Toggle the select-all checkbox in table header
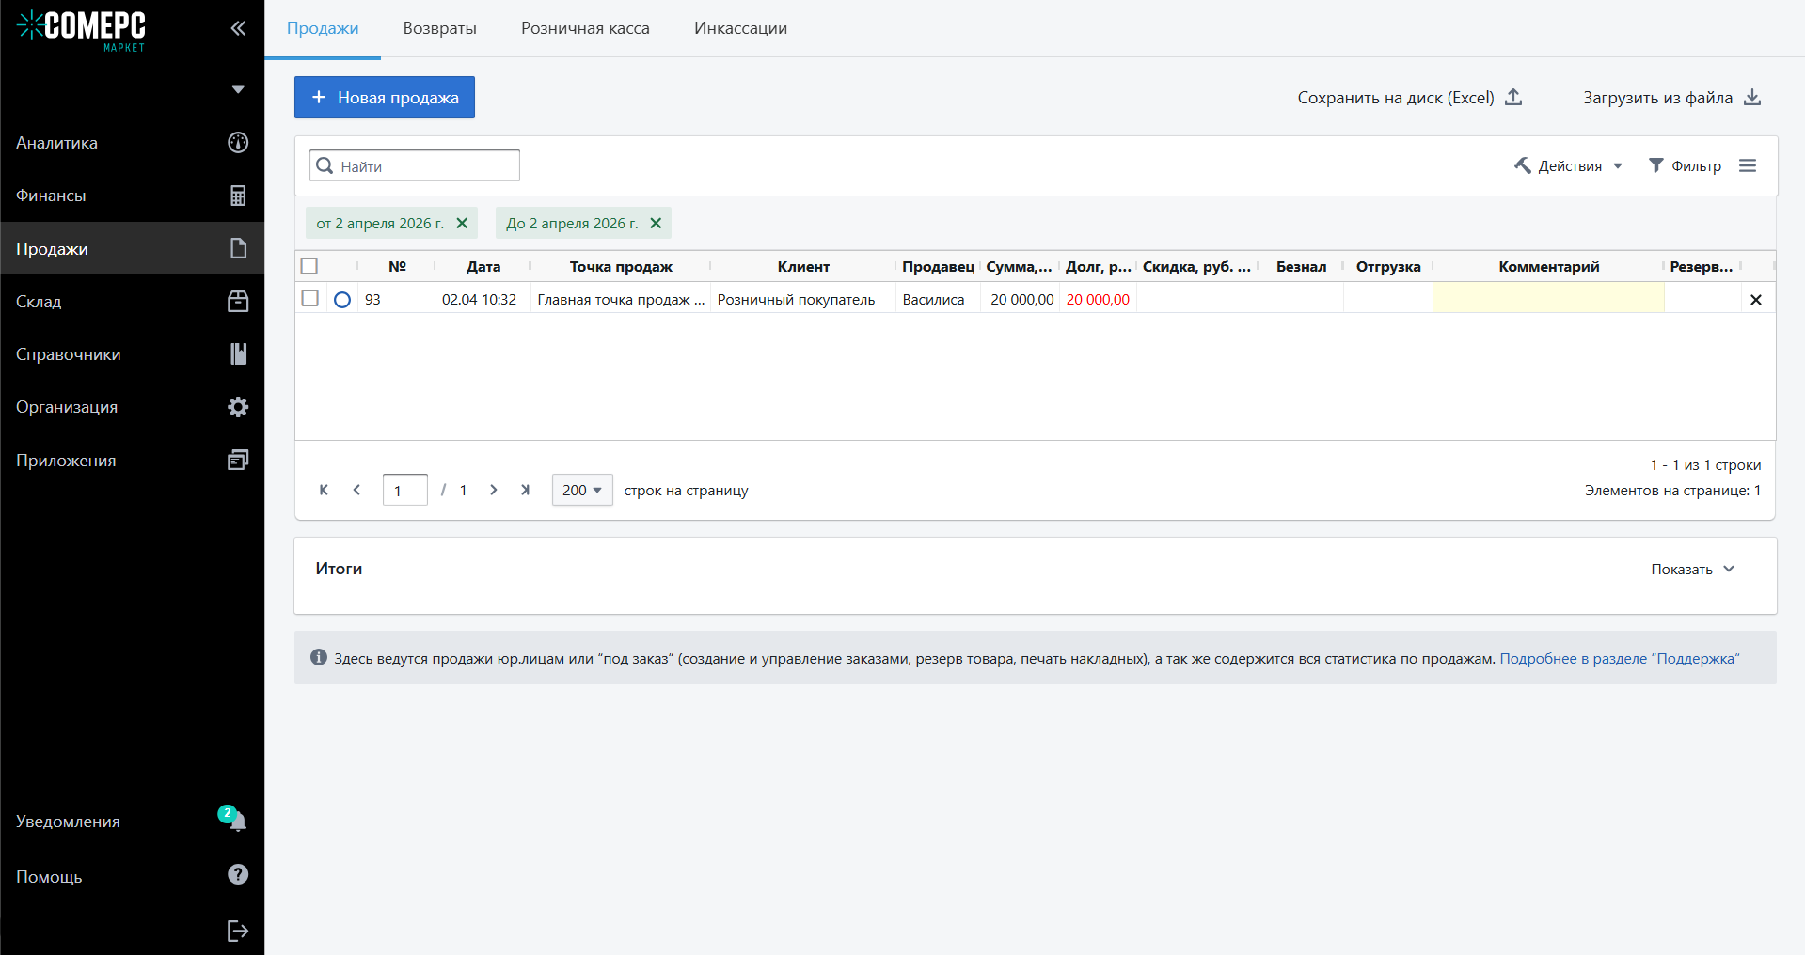The width and height of the screenshot is (1805, 955). point(309,266)
